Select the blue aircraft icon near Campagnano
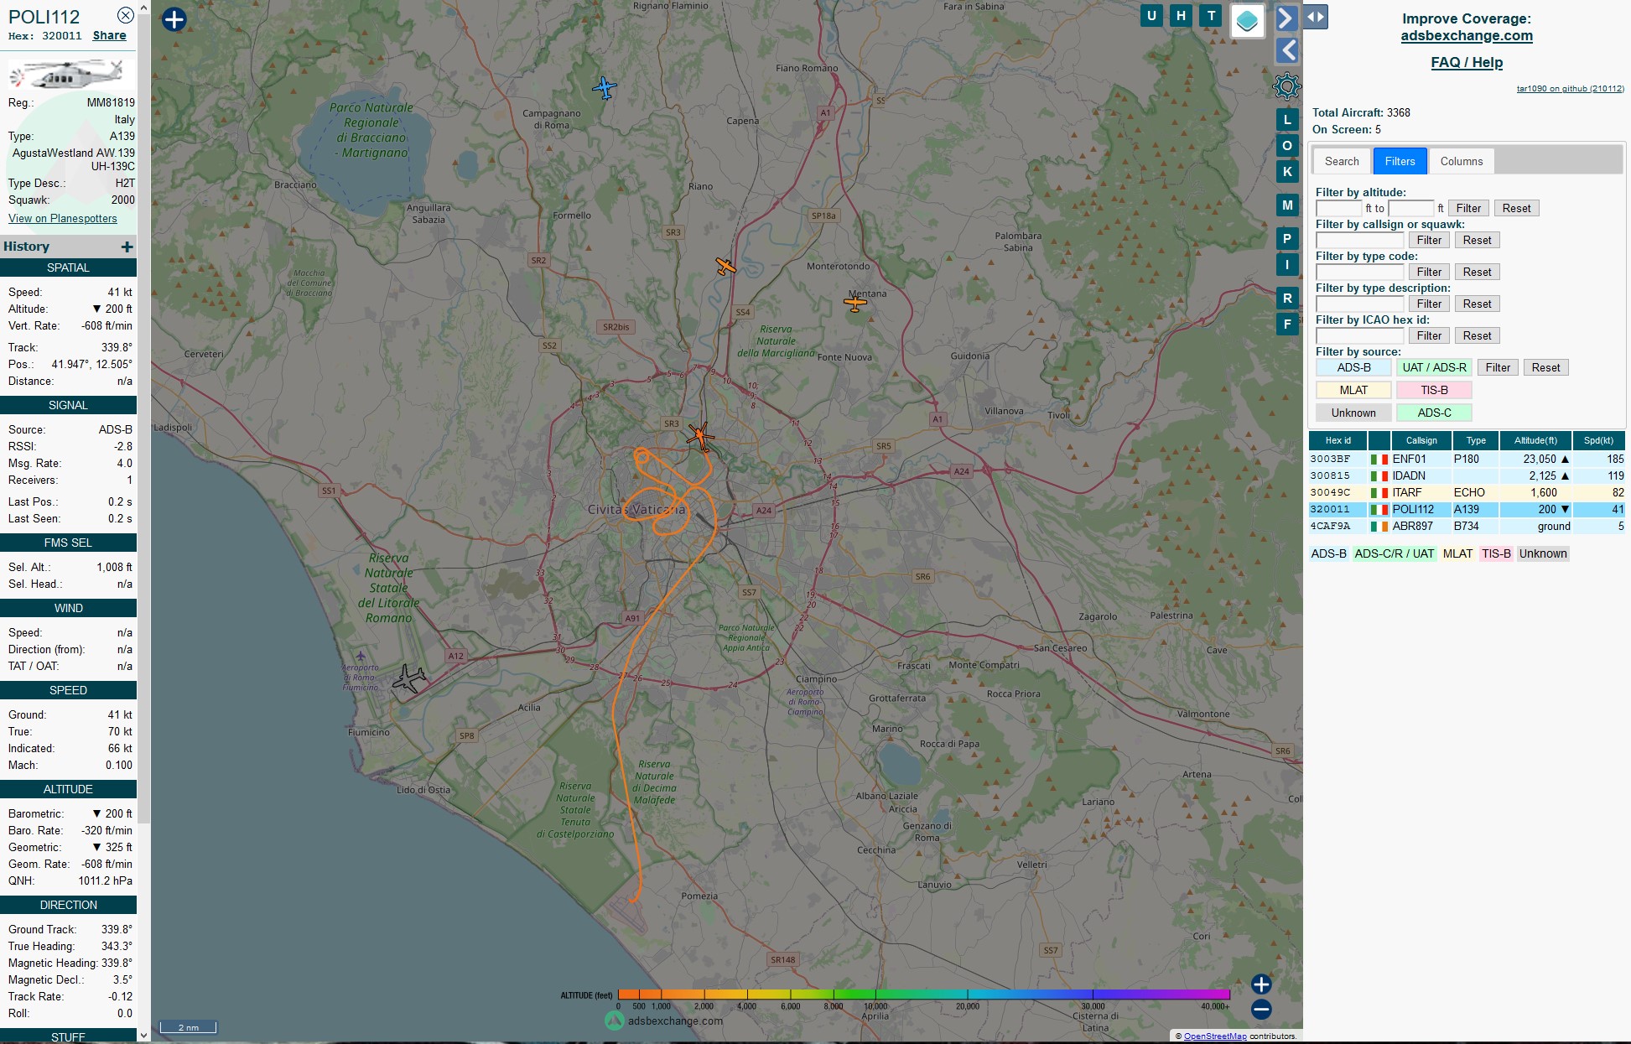The image size is (1631, 1044). click(x=604, y=87)
